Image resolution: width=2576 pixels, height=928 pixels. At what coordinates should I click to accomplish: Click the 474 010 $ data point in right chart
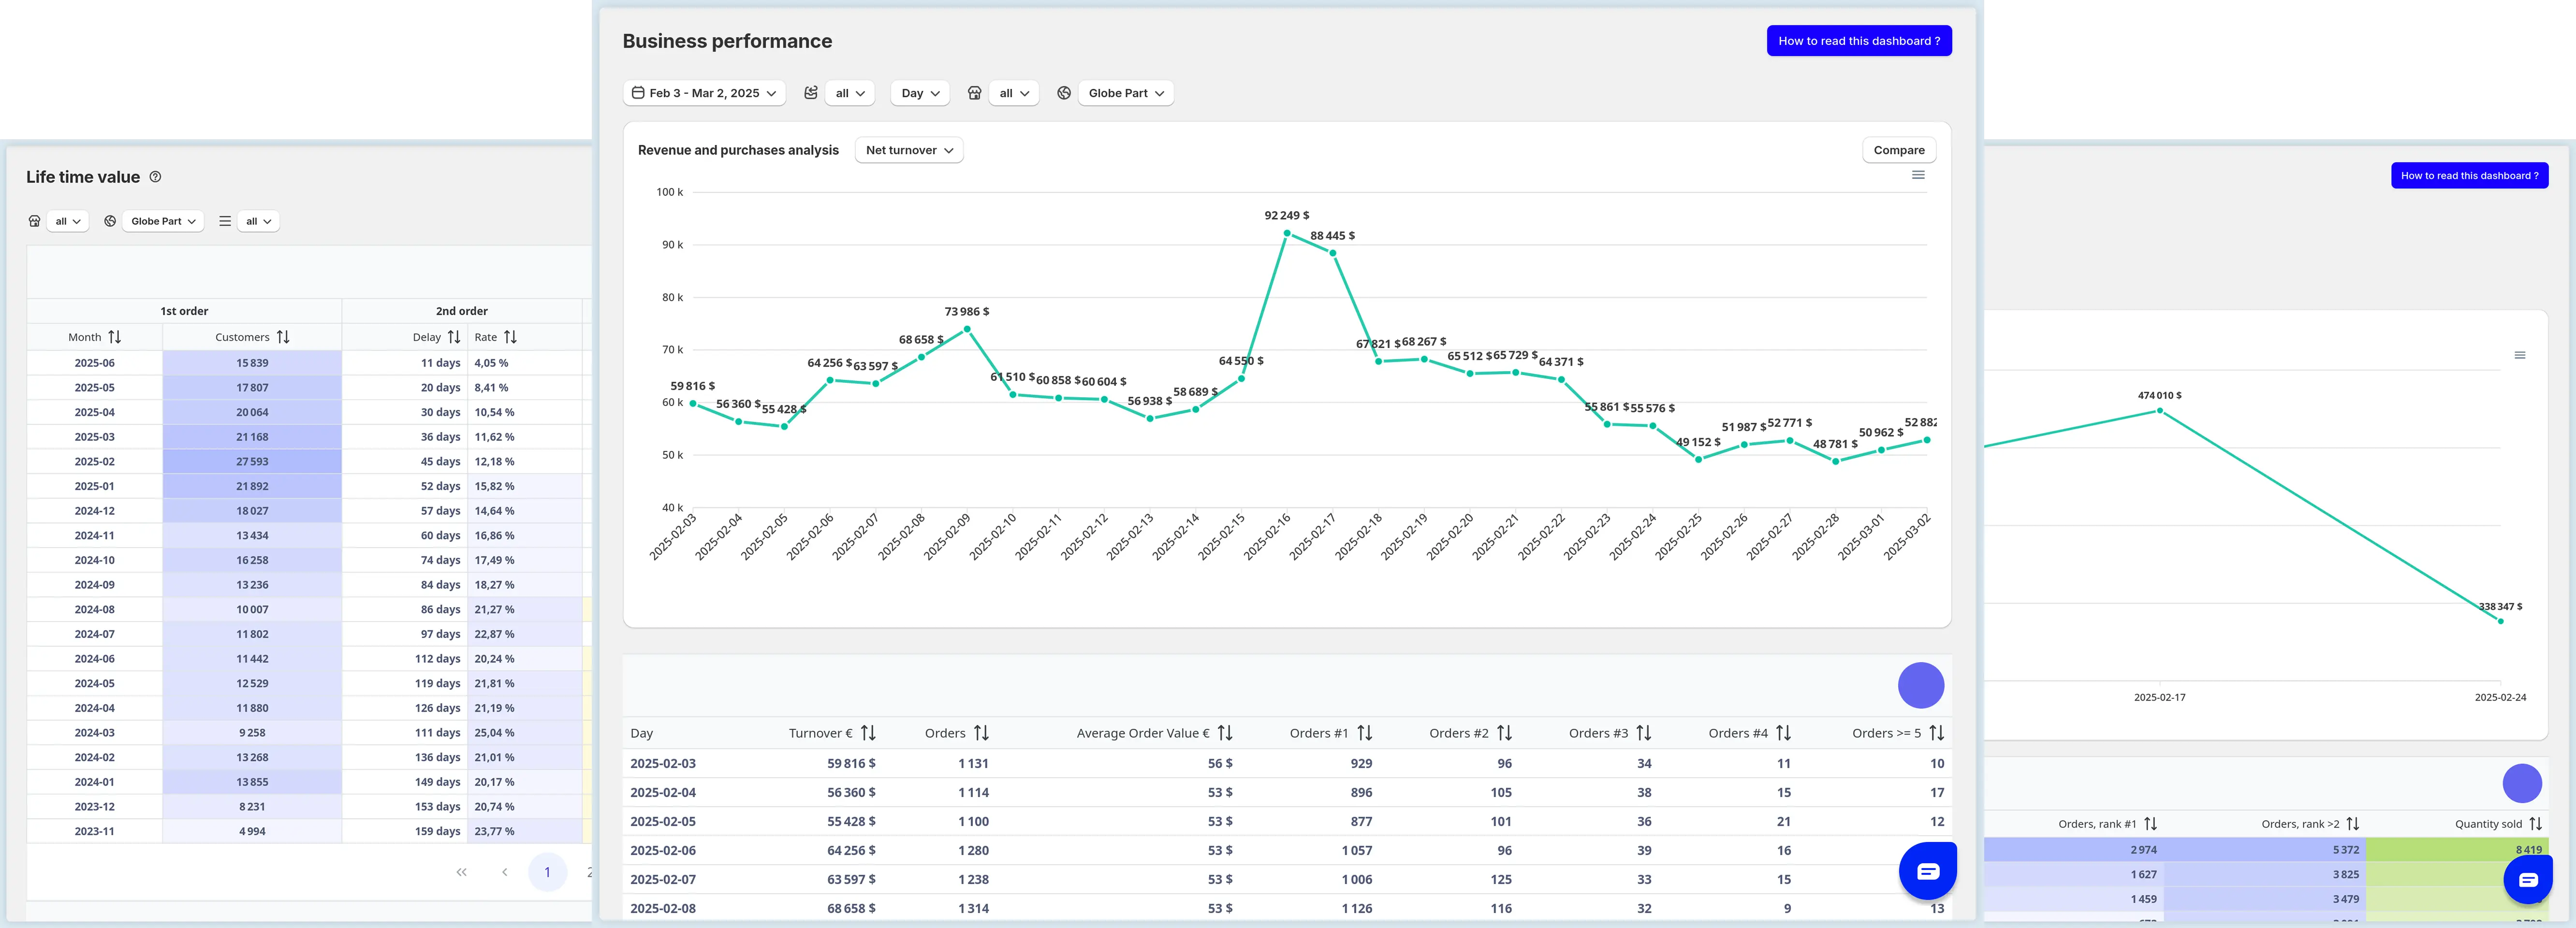tap(2160, 410)
